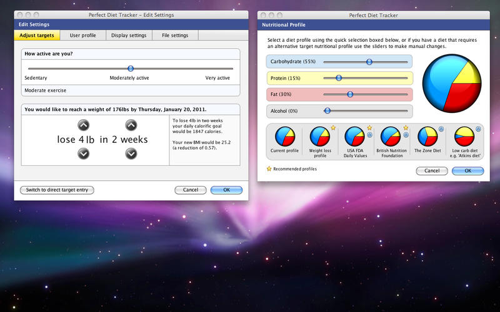Decrease the number of weeks with down arrow

[x=131, y=154]
